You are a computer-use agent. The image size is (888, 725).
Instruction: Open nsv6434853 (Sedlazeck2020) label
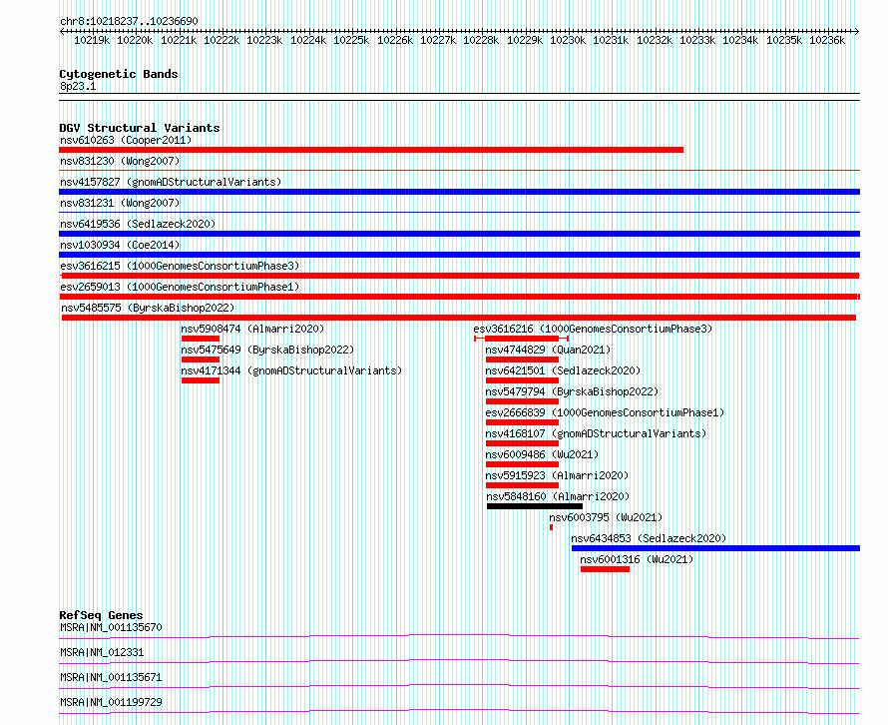pos(649,538)
